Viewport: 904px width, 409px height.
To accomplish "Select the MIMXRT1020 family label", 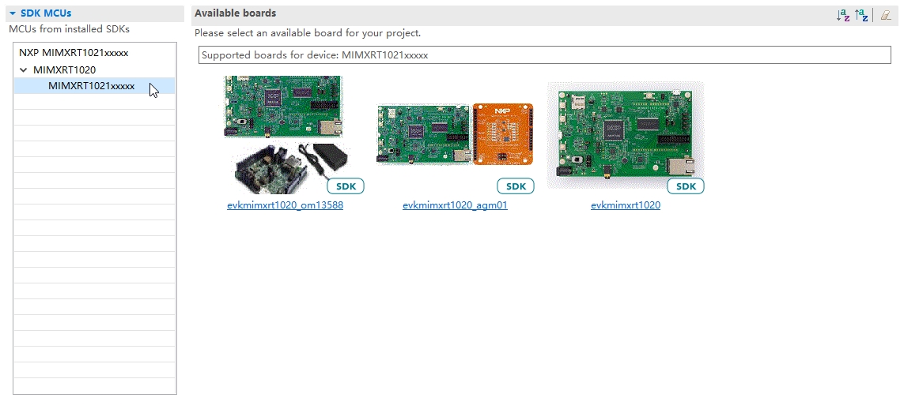I will point(64,70).
